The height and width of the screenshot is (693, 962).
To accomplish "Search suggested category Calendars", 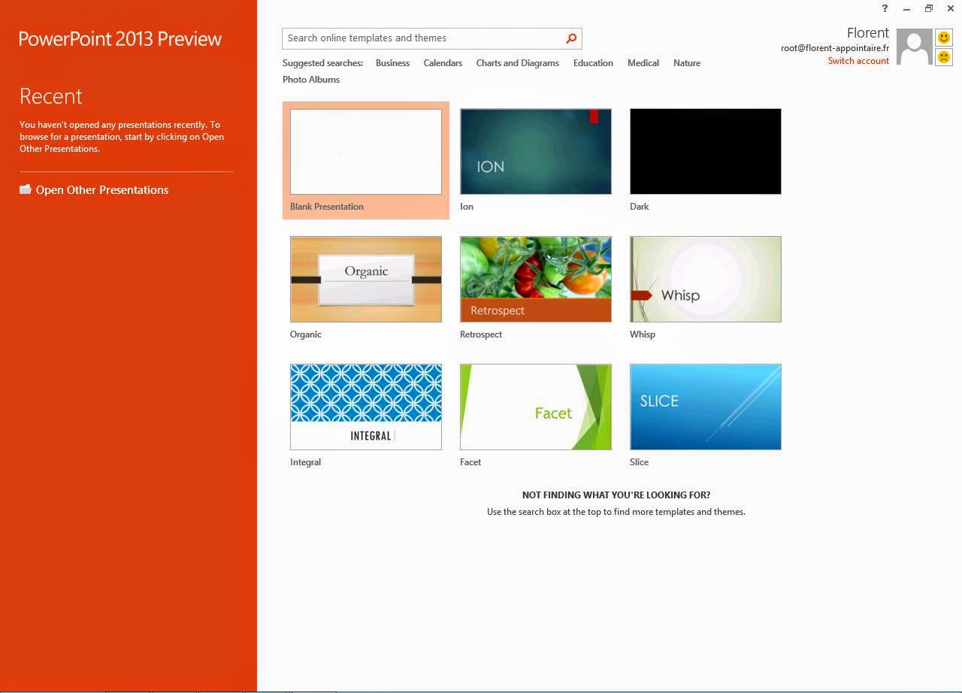I will [x=443, y=63].
